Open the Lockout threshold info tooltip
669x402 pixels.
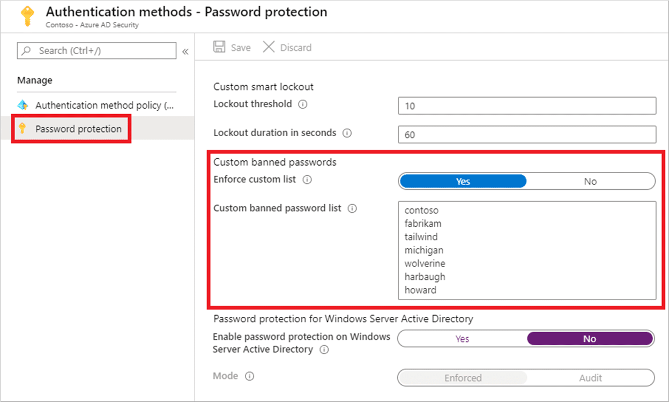303,105
